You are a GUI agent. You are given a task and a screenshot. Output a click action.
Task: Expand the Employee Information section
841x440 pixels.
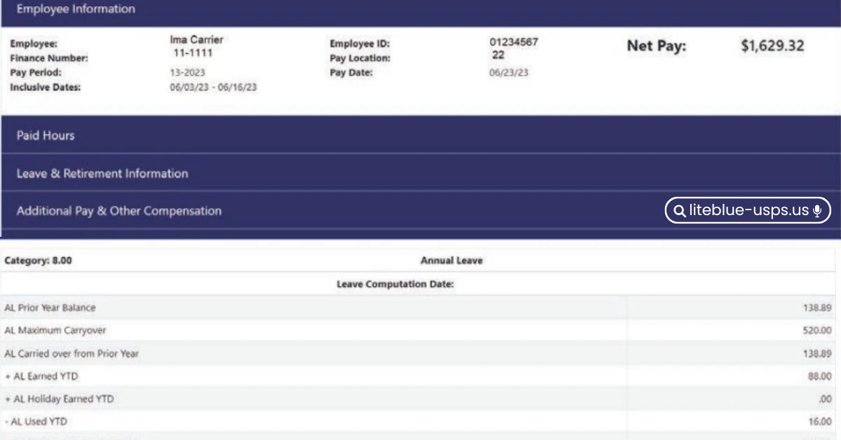click(x=76, y=10)
